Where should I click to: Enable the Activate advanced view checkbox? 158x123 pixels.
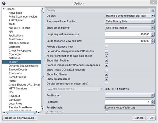106,47
